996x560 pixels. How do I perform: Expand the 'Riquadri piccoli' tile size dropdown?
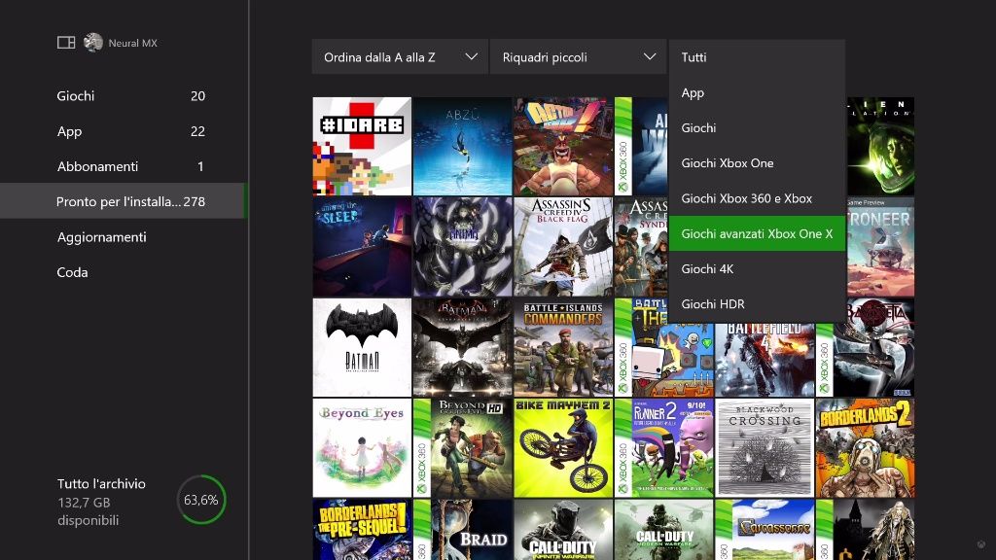[578, 57]
